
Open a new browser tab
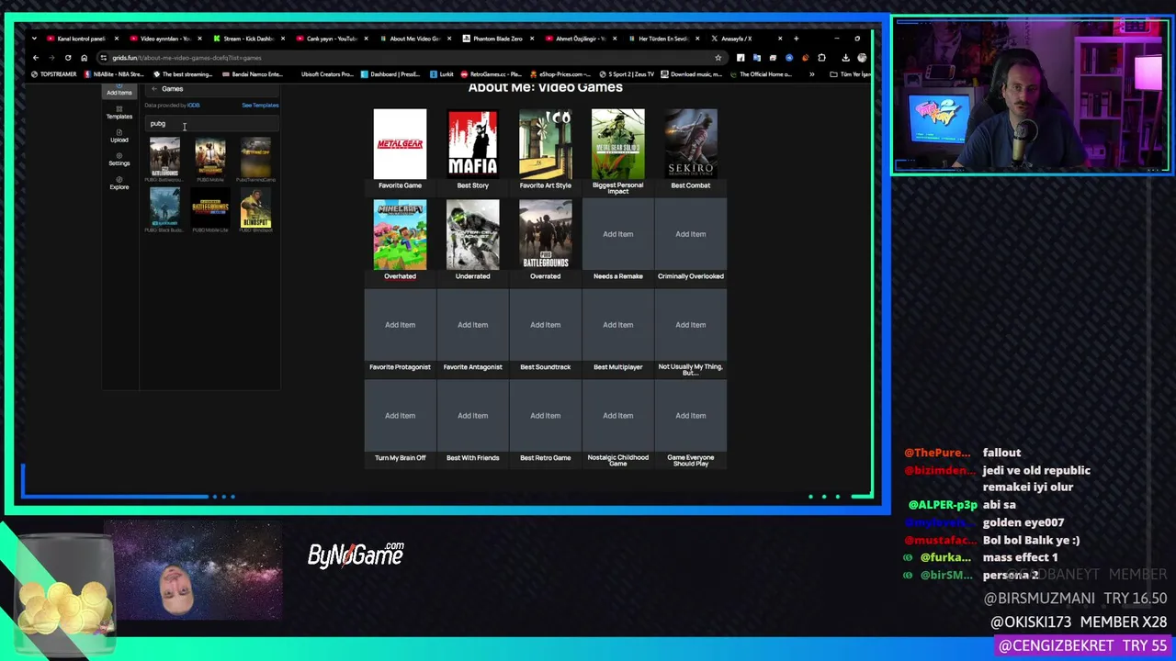pos(796,39)
